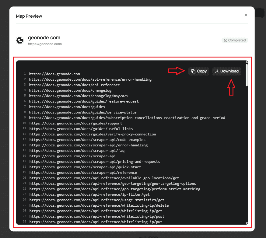Select the perform-strict-matching URL
Image resolution: width=273 pixels, height=238 pixels.
pos(115,189)
